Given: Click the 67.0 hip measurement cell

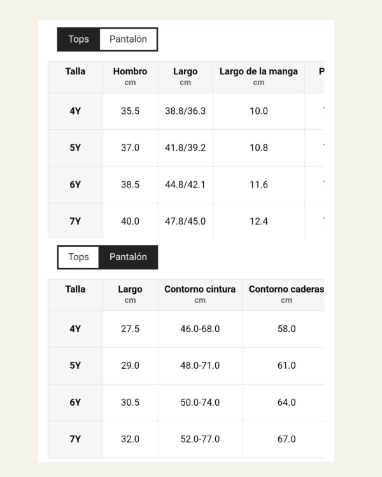Looking at the screenshot, I should (x=286, y=440).
